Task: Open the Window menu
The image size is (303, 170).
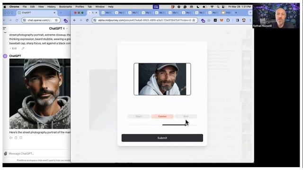Action: point(100,7)
